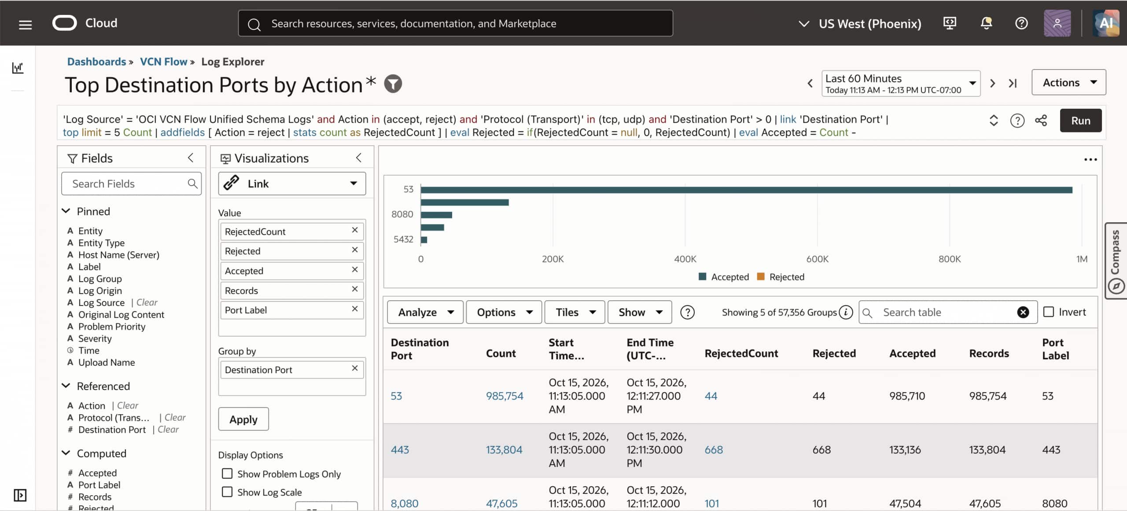Open the user profile avatar
1127x511 pixels.
[1057, 23]
